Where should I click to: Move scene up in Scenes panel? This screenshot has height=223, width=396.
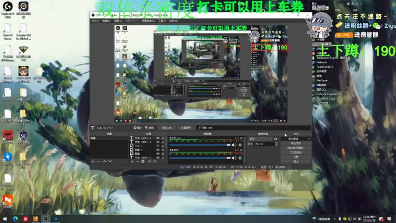[104, 162]
